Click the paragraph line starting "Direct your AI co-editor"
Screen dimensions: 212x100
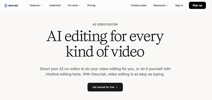pos(105,69)
